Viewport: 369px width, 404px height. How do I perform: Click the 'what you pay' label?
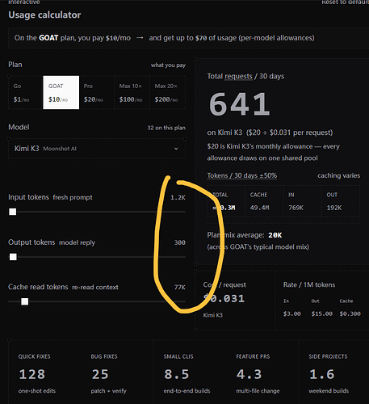pyautogui.click(x=168, y=65)
